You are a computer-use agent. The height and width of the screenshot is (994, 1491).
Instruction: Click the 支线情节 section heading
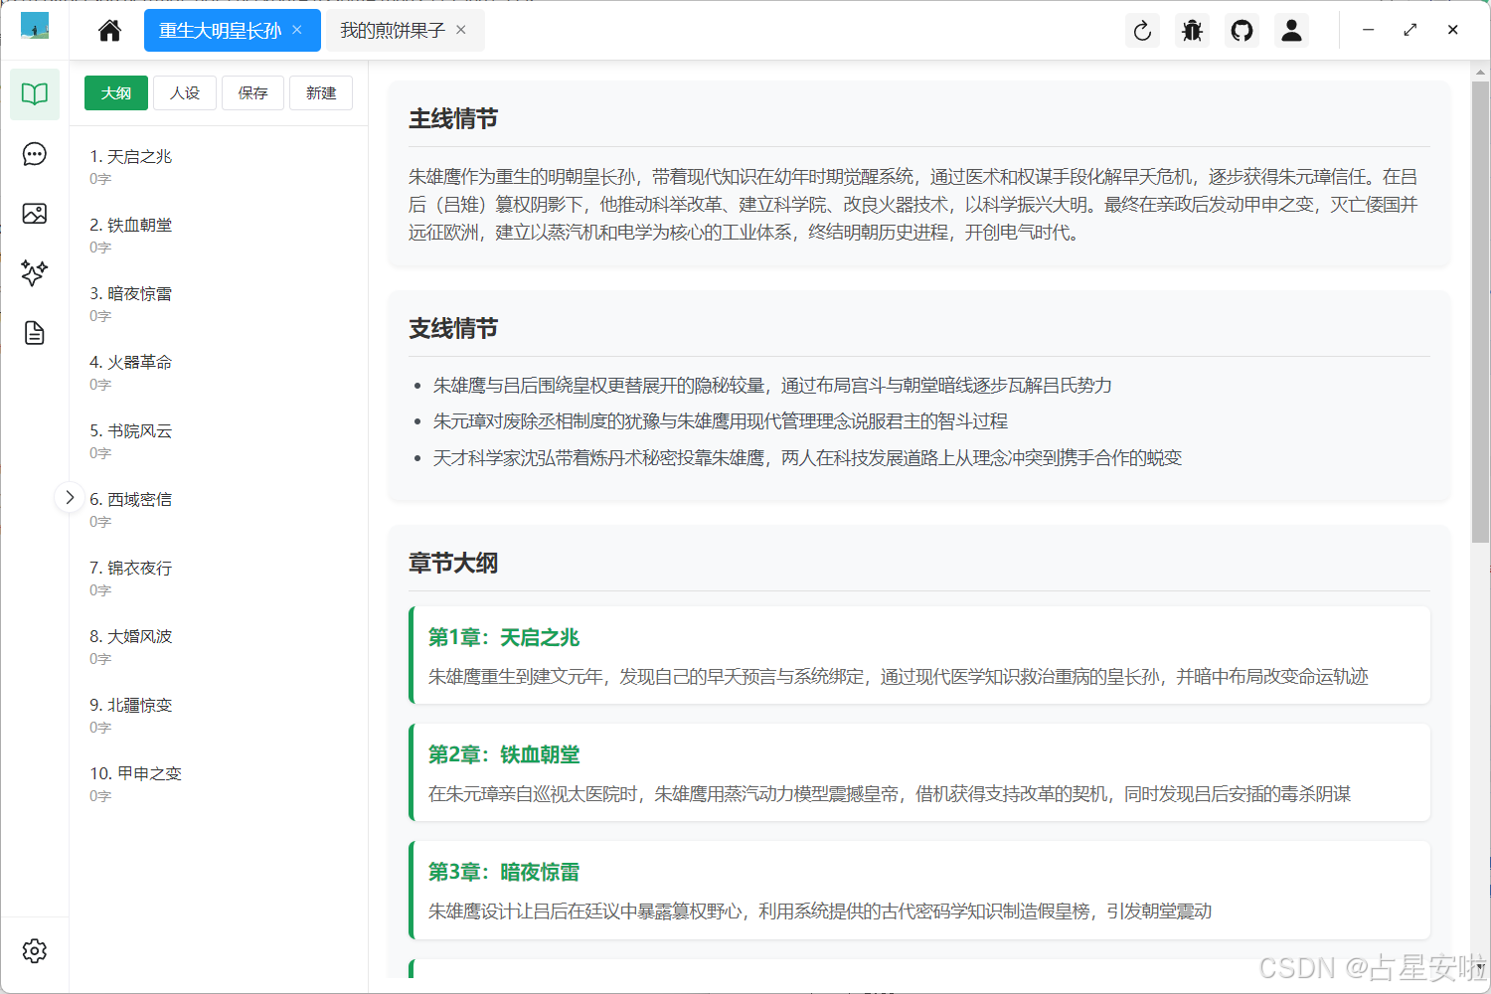click(453, 329)
